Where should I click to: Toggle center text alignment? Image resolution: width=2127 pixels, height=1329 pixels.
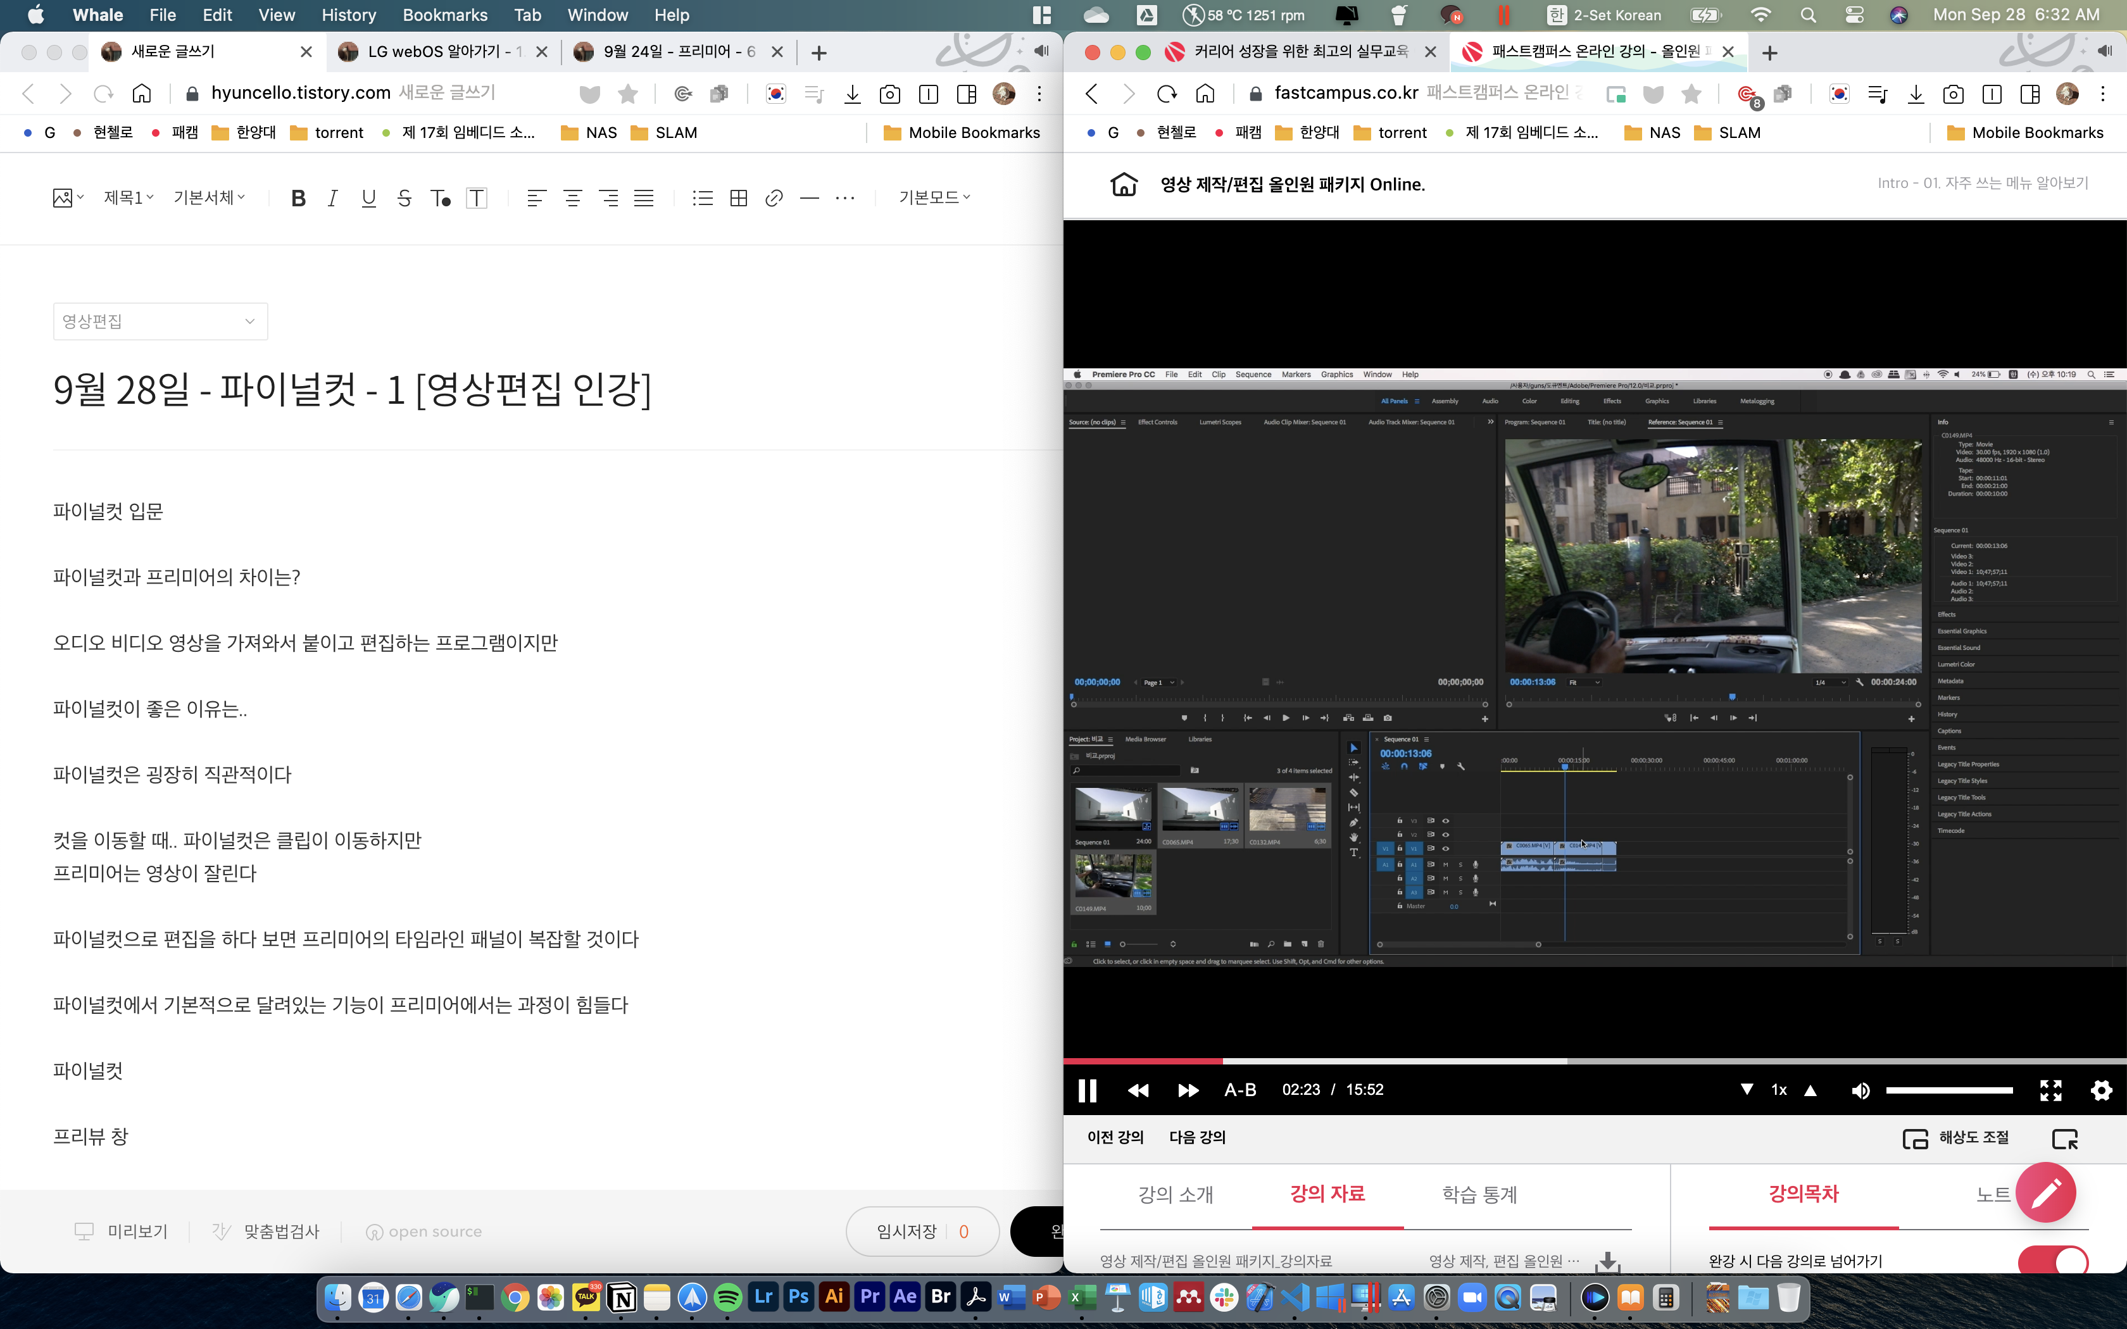click(x=572, y=197)
